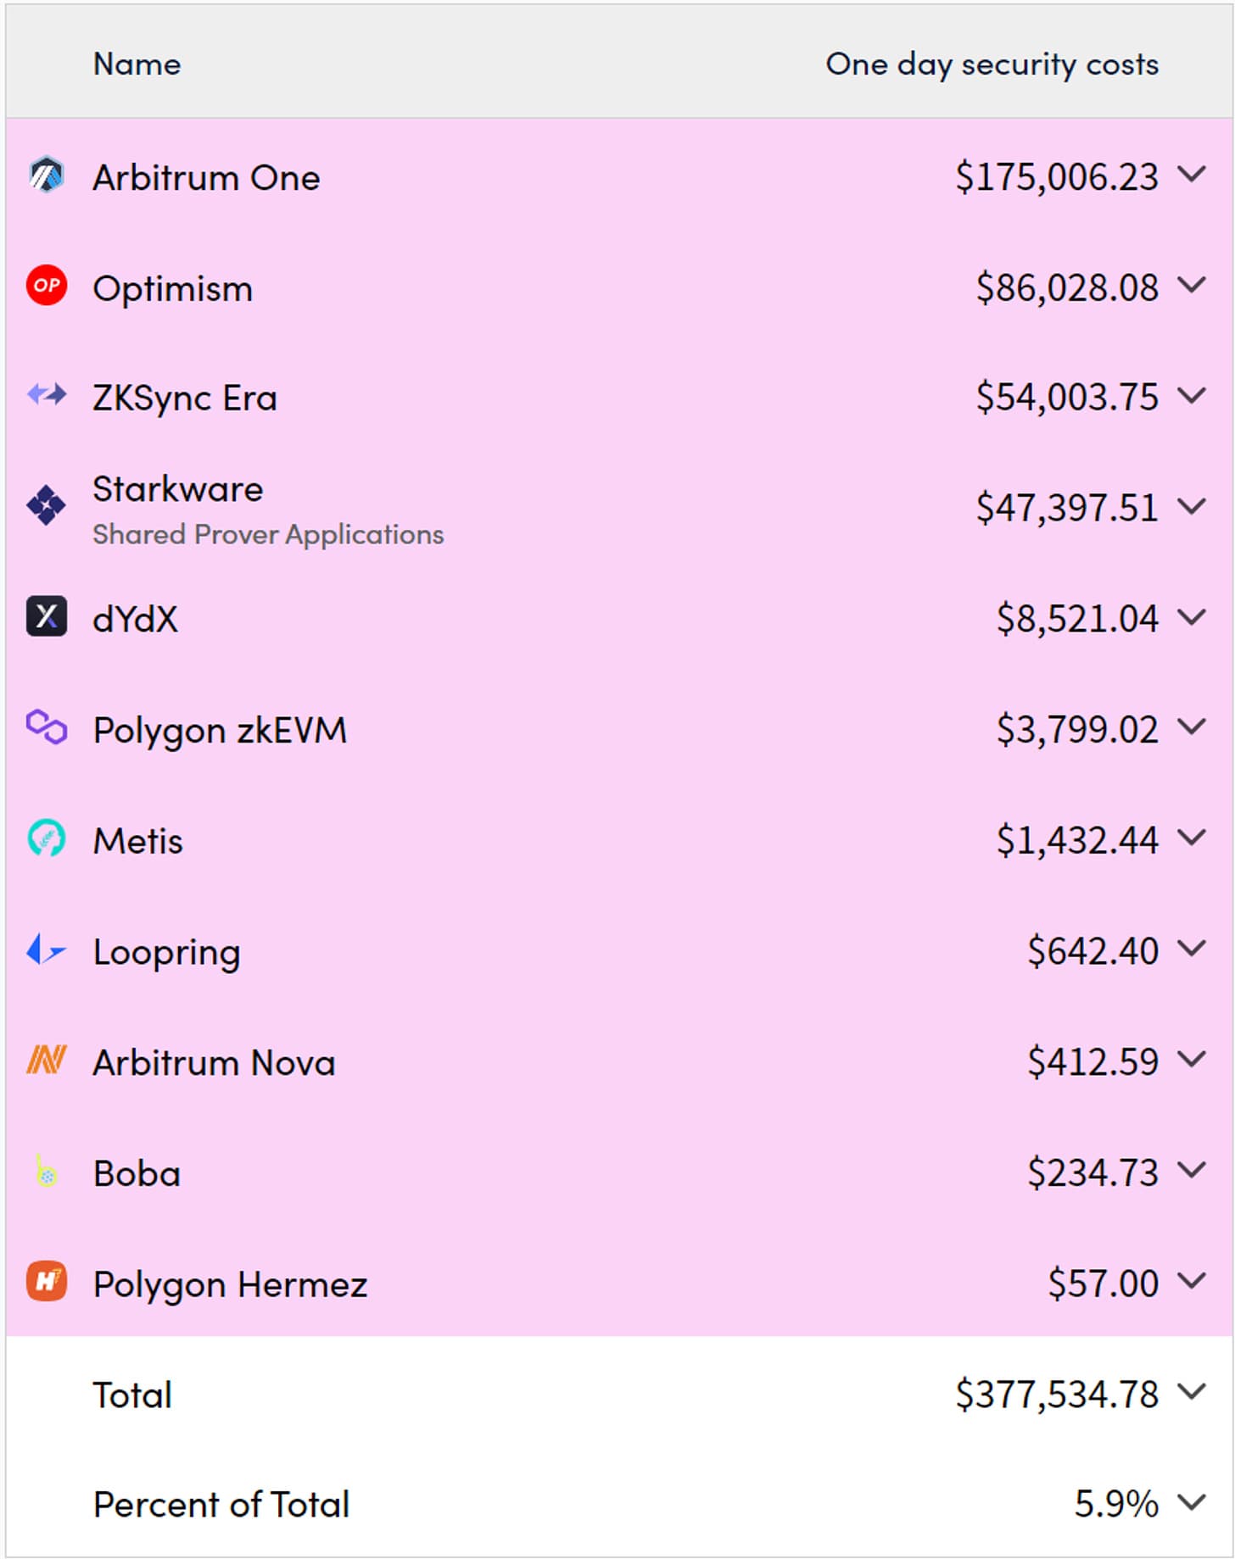Expand the Percent of Total chevron
This screenshot has width=1235, height=1559.
pos(1192,1503)
